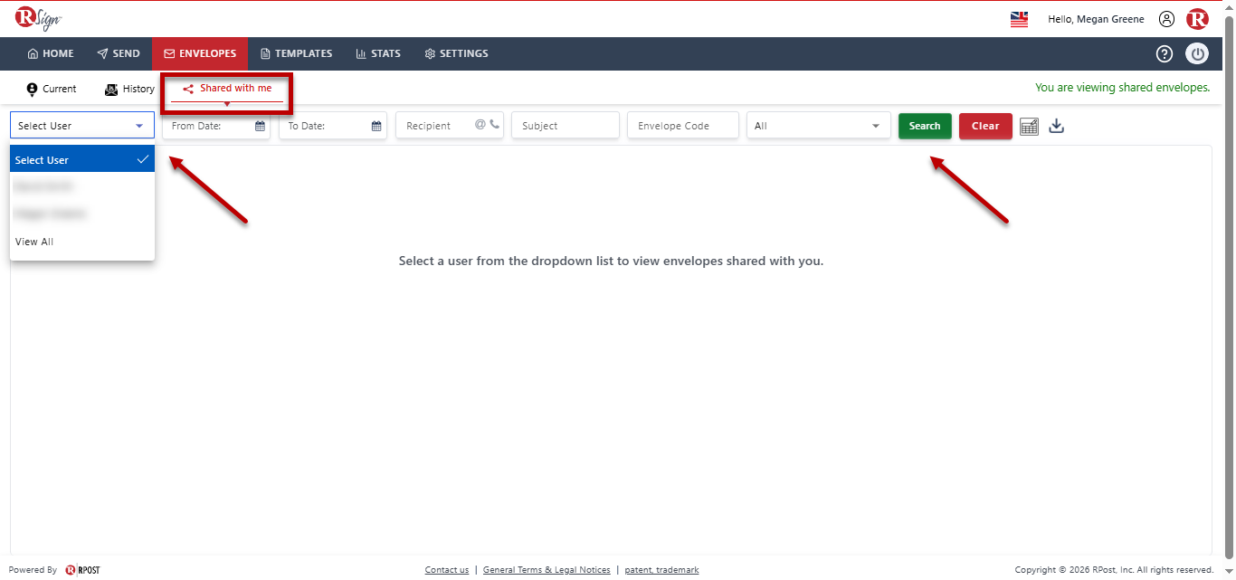This screenshot has width=1236, height=580.
Task: Open the Contact us link
Action: pos(447,570)
